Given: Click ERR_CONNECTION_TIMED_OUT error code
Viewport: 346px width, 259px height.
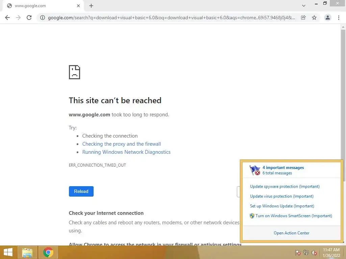Looking at the screenshot, I should (x=97, y=165).
